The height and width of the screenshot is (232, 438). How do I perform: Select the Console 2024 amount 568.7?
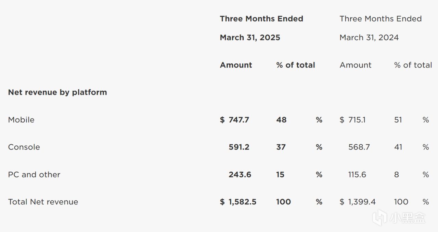359,147
